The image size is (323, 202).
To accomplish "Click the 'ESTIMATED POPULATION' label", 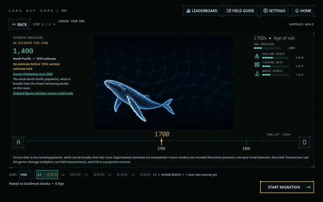I will click(x=28, y=38).
